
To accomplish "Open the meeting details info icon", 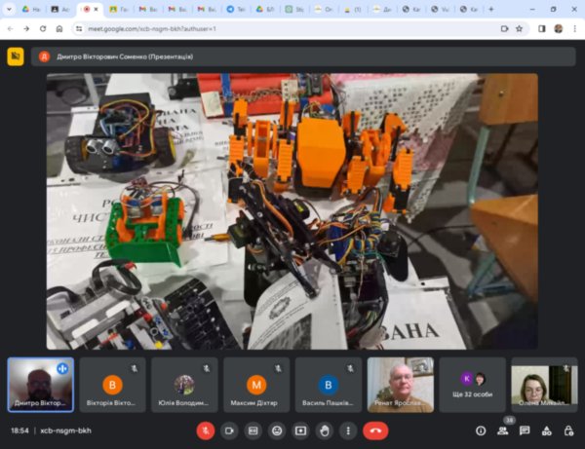I will 481,430.
